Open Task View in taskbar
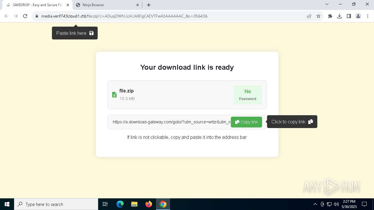This screenshot has height=210, width=374. (105, 204)
